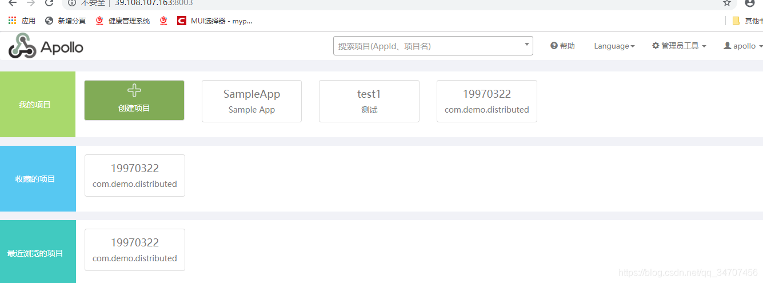Image resolution: width=763 pixels, height=283 pixels.
Task: Click the project search field
Action: click(433, 46)
